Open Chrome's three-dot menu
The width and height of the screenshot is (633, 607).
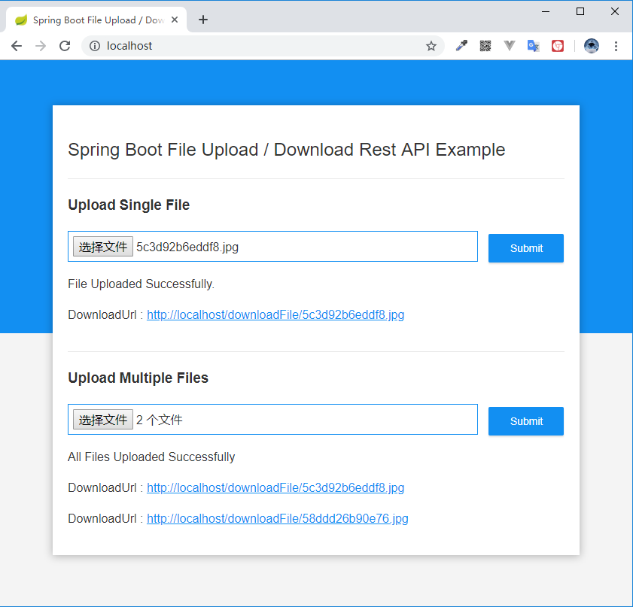[x=616, y=46]
